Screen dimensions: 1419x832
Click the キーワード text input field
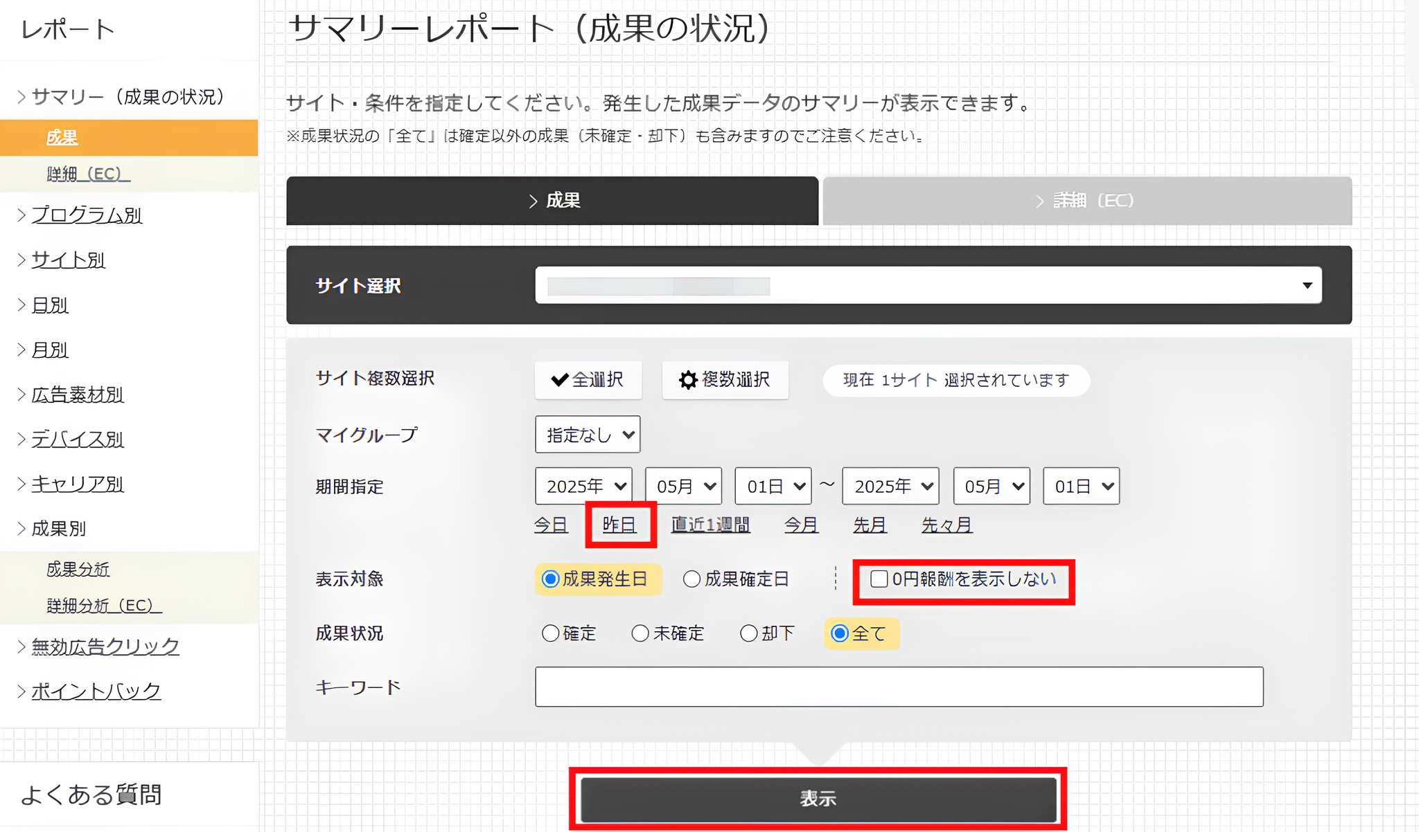pos(899,687)
